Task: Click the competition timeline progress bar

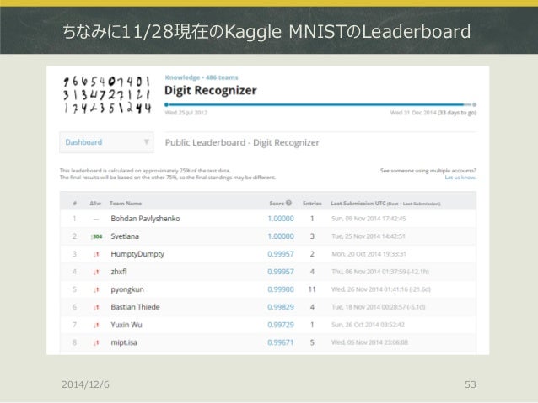Action: [x=320, y=104]
